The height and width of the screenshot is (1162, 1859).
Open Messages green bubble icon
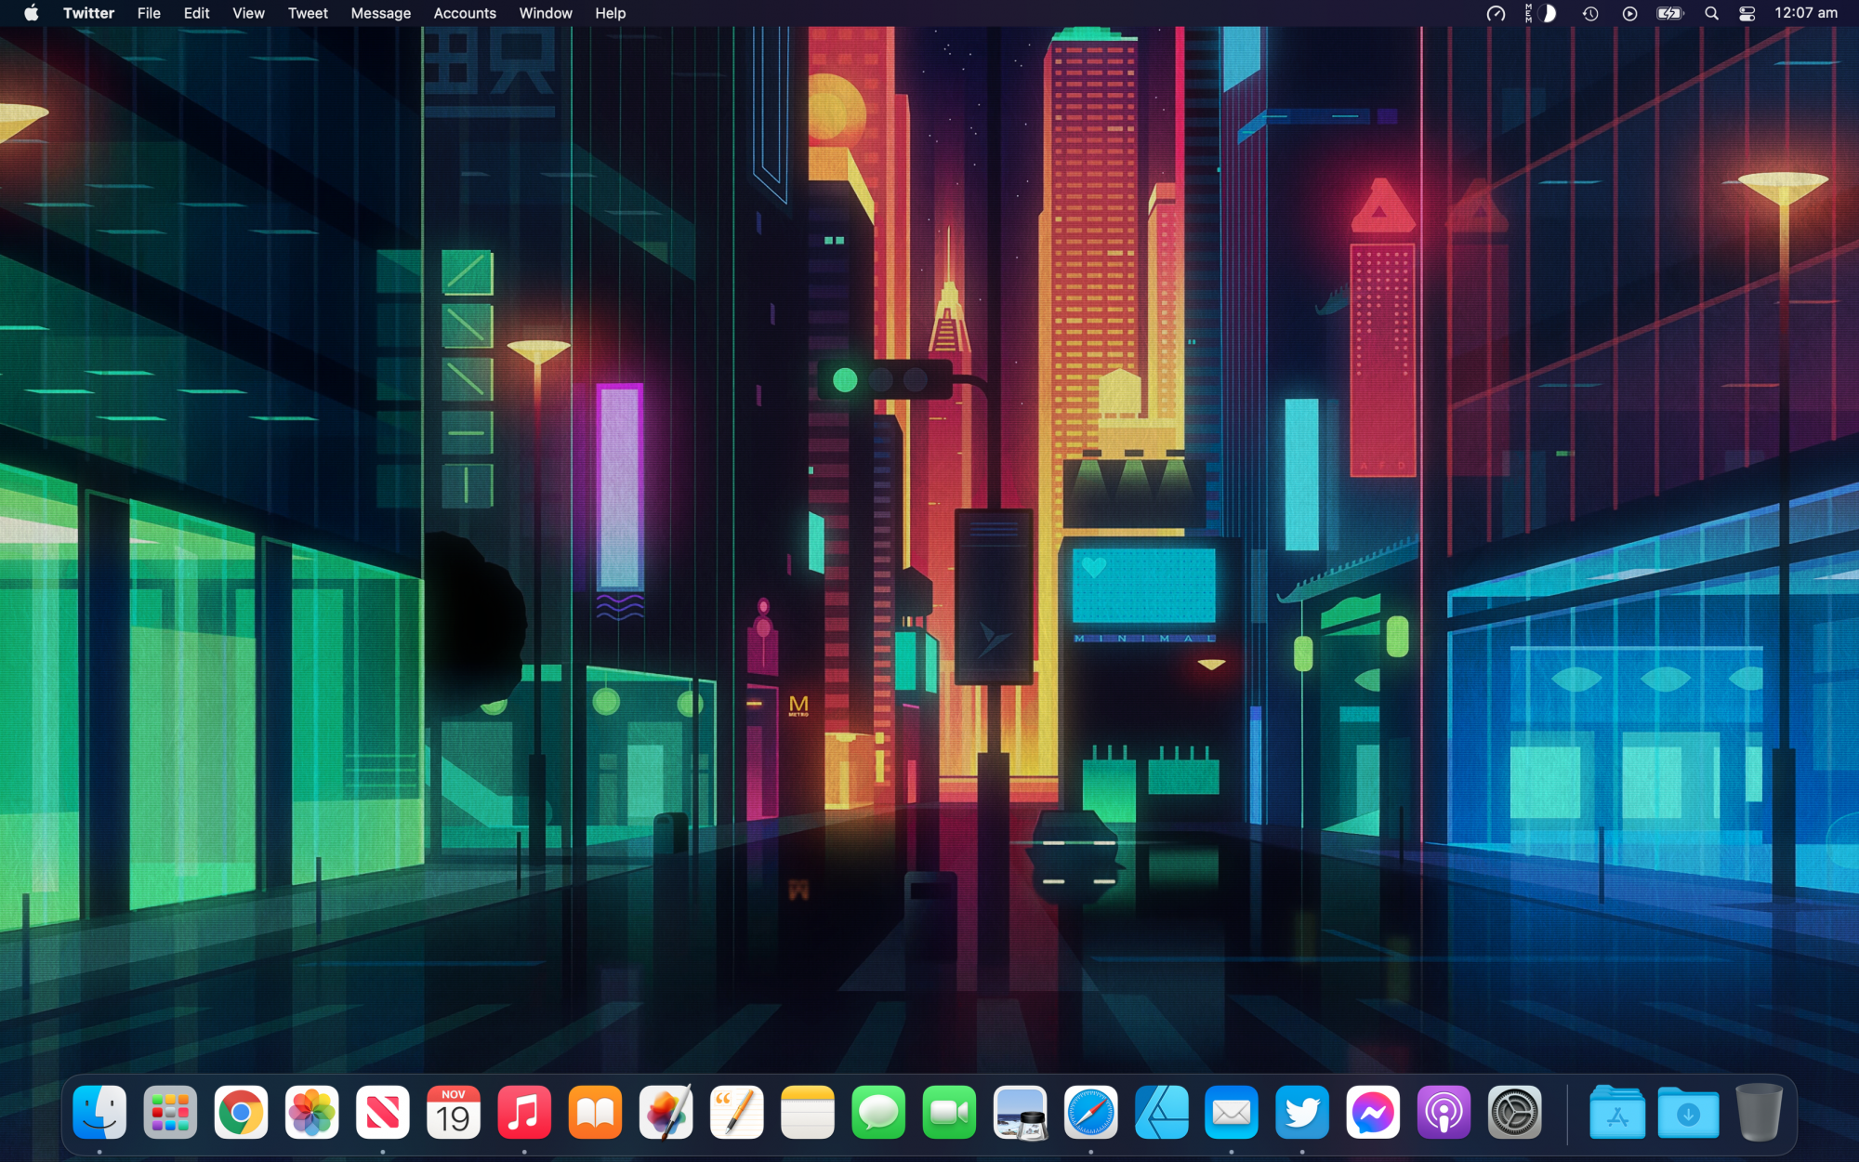point(878,1112)
